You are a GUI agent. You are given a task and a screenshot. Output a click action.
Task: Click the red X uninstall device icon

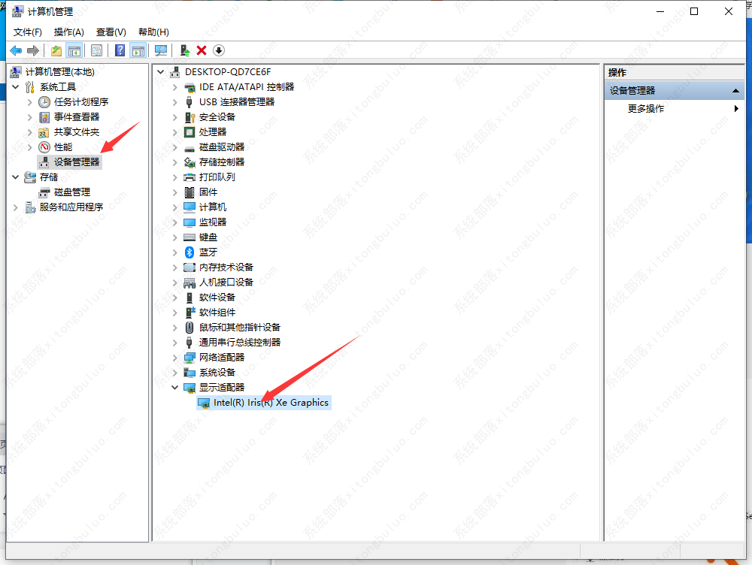point(202,50)
